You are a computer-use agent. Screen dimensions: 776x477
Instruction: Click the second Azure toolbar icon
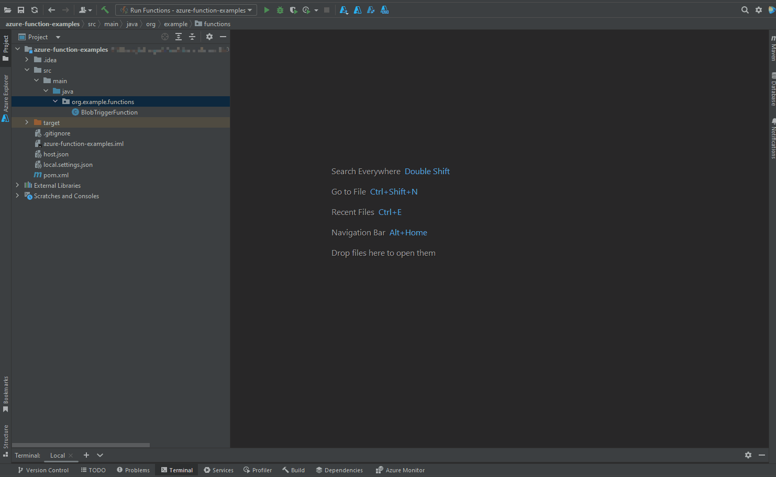point(358,10)
